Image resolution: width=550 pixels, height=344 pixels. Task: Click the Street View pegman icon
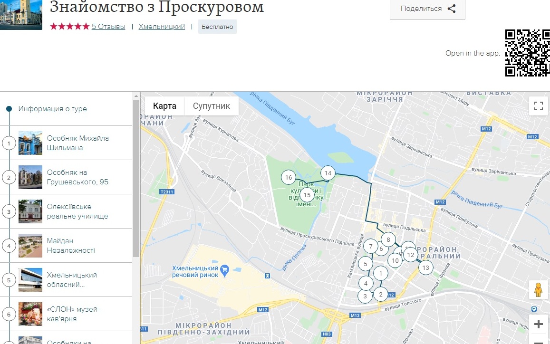pos(539,290)
